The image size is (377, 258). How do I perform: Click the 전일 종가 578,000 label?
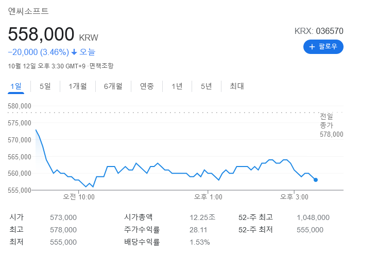click(x=331, y=125)
